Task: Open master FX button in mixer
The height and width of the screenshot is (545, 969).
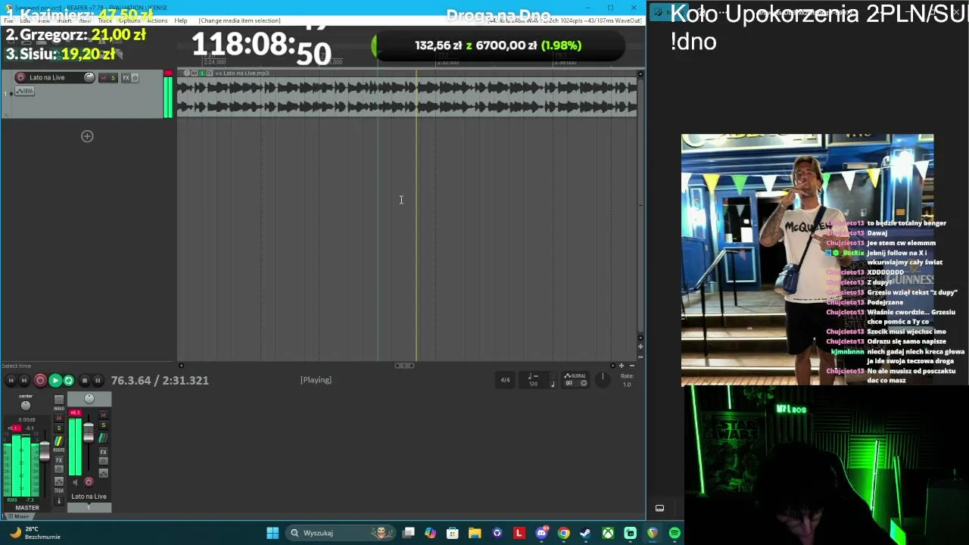Action: (59, 460)
